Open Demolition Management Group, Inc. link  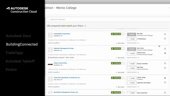tap(66, 92)
